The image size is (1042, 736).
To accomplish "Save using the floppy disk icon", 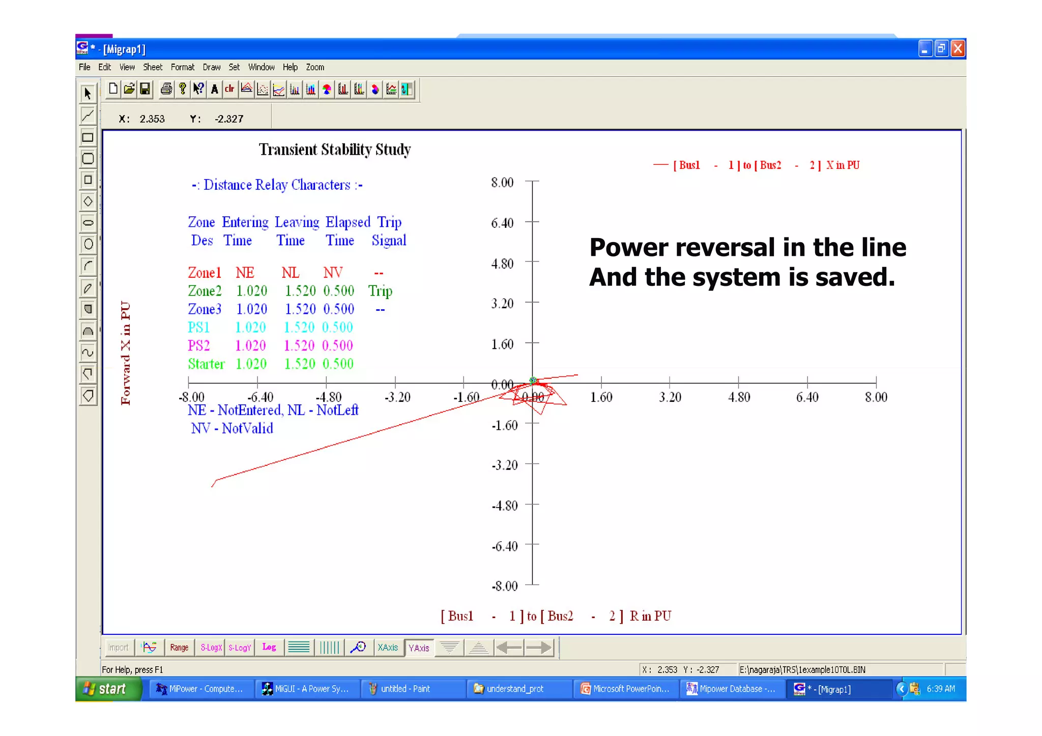I will tap(145, 90).
